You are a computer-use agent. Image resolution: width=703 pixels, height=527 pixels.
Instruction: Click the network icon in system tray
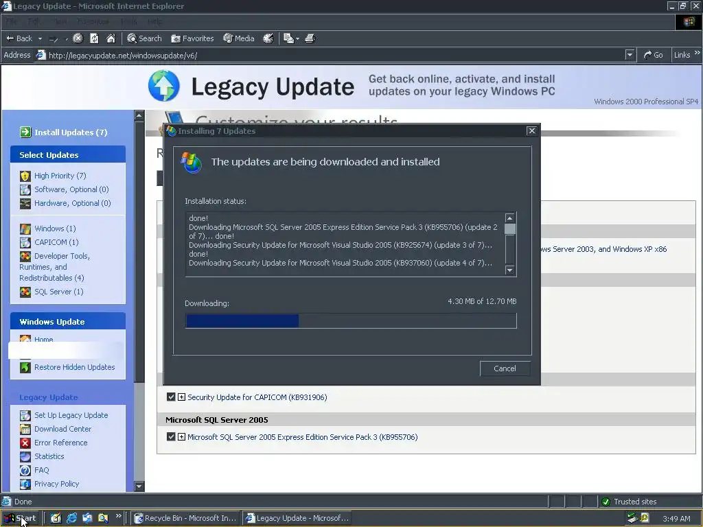pos(632,518)
